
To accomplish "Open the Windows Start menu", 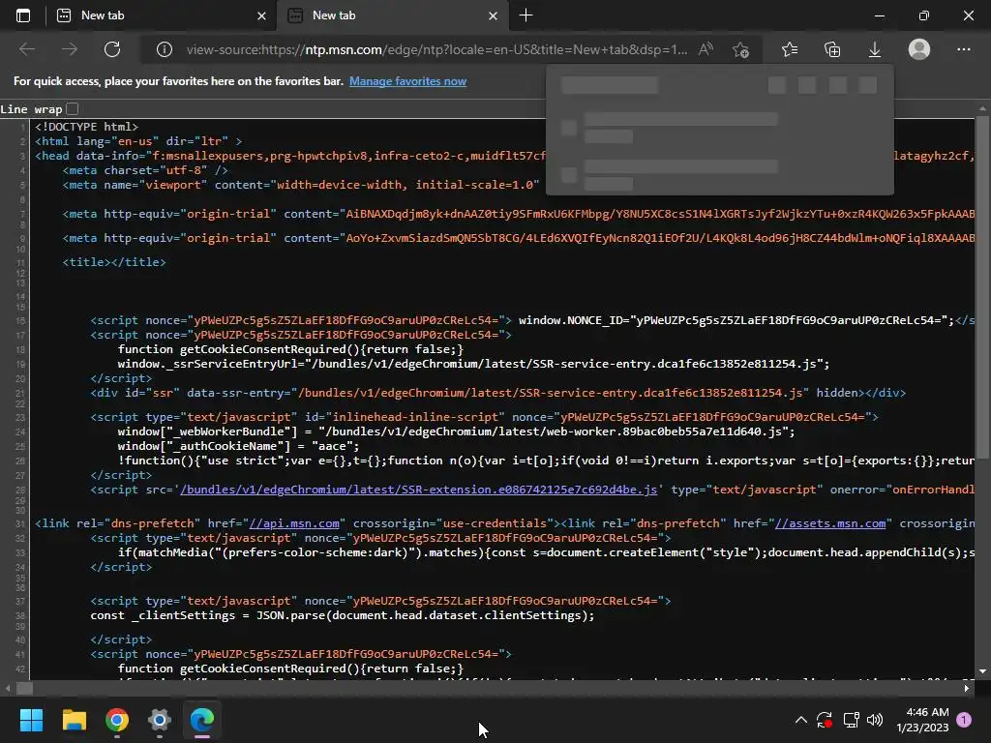I will point(31,720).
